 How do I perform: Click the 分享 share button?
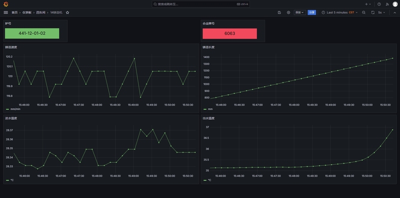[311, 12]
